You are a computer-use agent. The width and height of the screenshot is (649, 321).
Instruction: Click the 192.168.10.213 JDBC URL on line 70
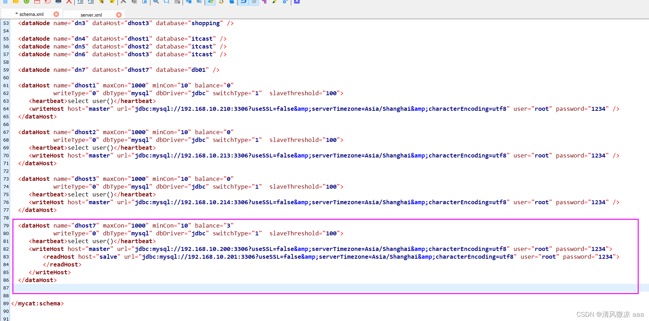(321, 155)
